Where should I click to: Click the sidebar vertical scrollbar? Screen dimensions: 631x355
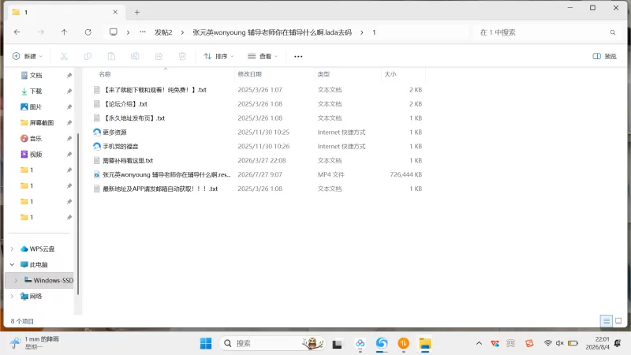(x=77, y=213)
